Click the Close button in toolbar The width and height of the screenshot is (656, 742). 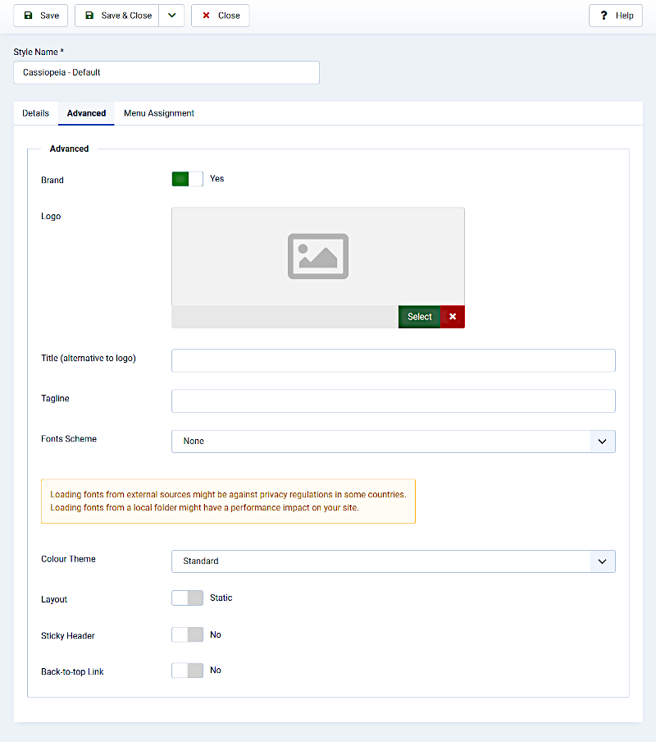click(x=221, y=16)
